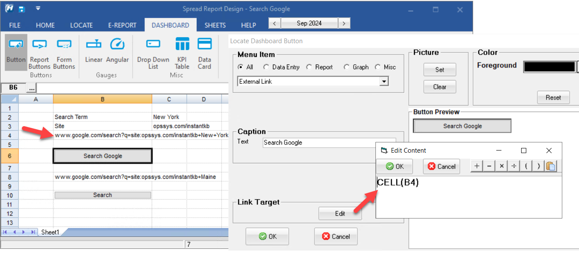Image resolution: width=579 pixels, height=254 pixels.
Task: Insert a Linear gauge
Action: (x=93, y=51)
